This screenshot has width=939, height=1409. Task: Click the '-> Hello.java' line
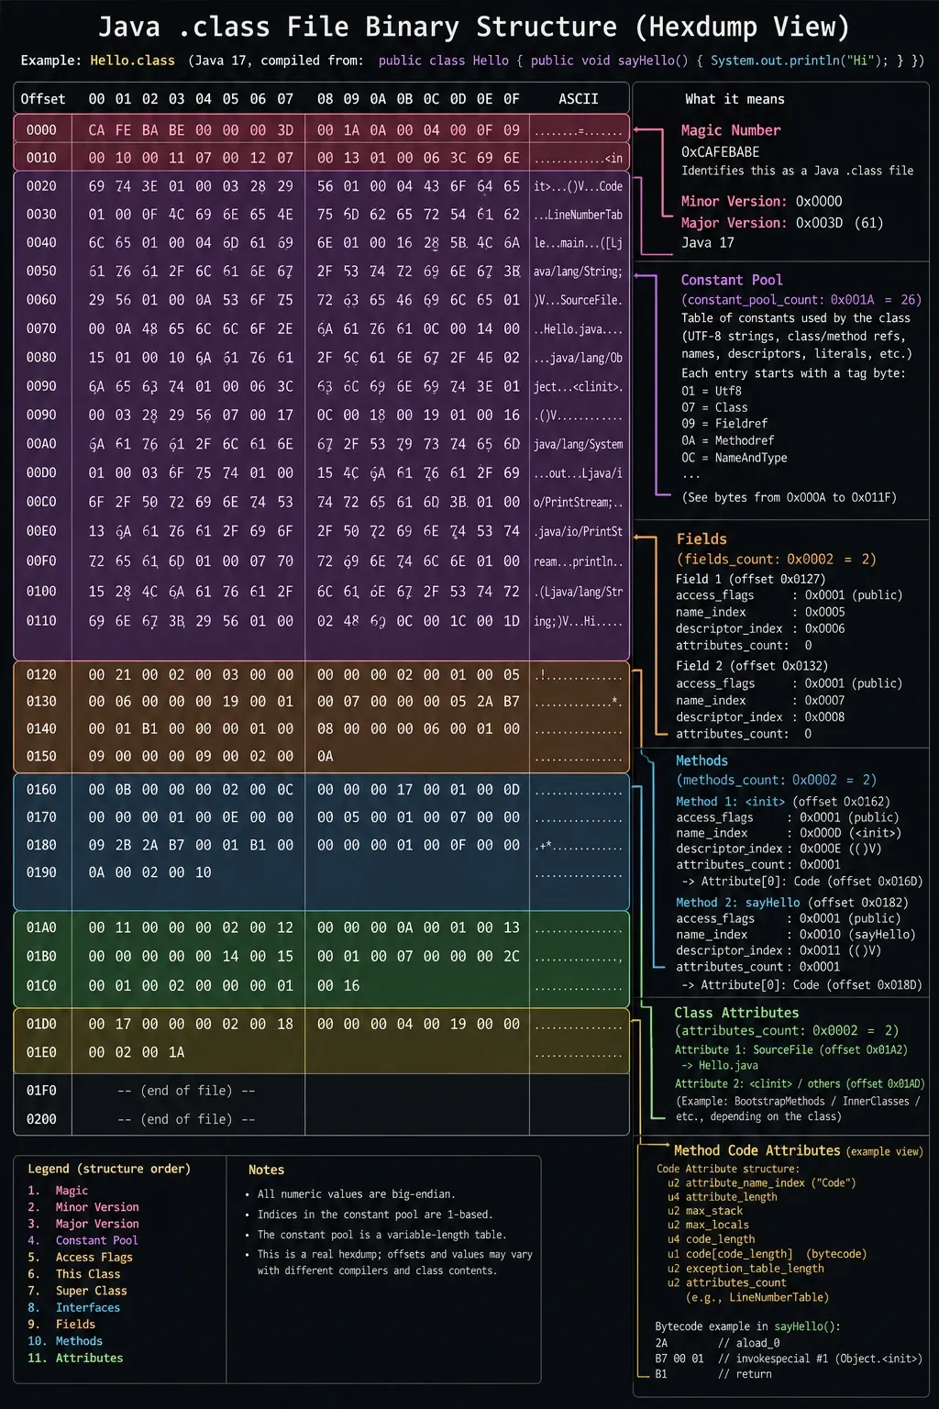tap(719, 1066)
